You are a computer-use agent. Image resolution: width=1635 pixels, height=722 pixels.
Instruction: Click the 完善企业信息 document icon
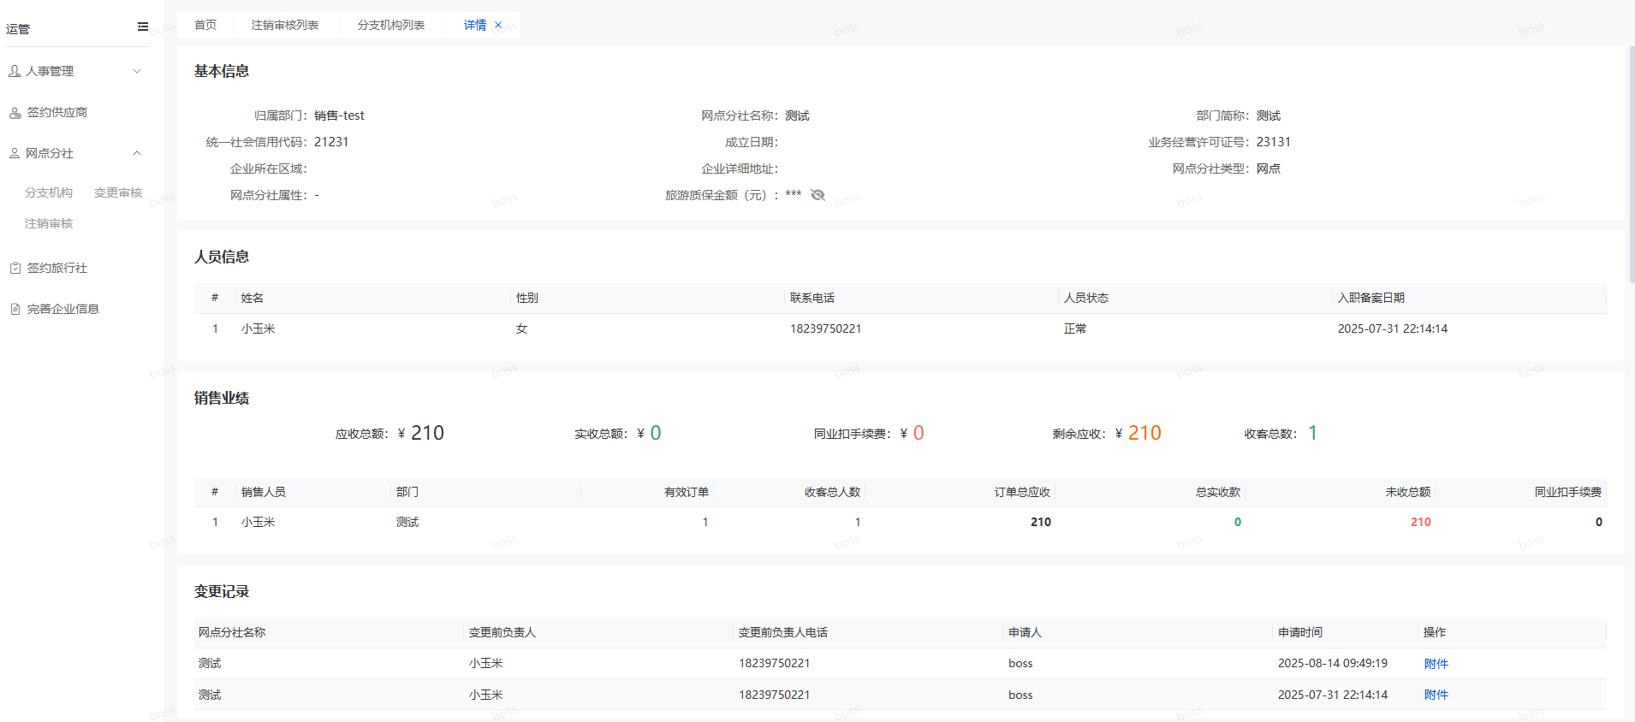[15, 309]
